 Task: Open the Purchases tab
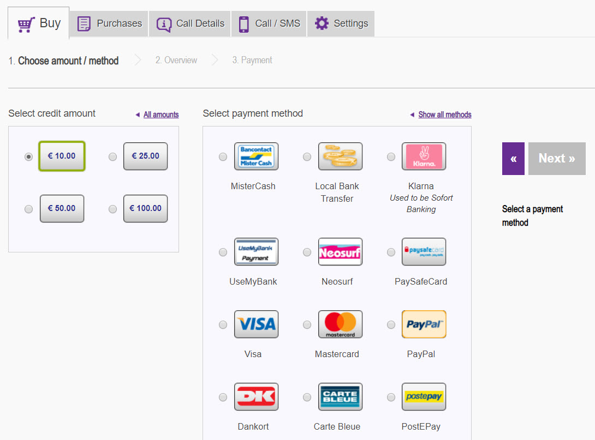(x=110, y=23)
